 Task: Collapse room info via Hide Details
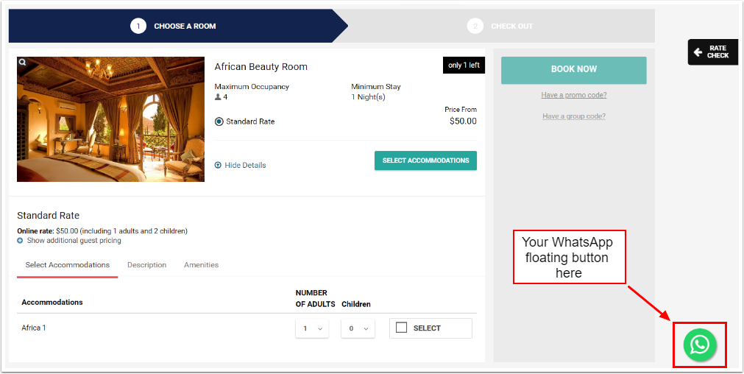pos(245,165)
